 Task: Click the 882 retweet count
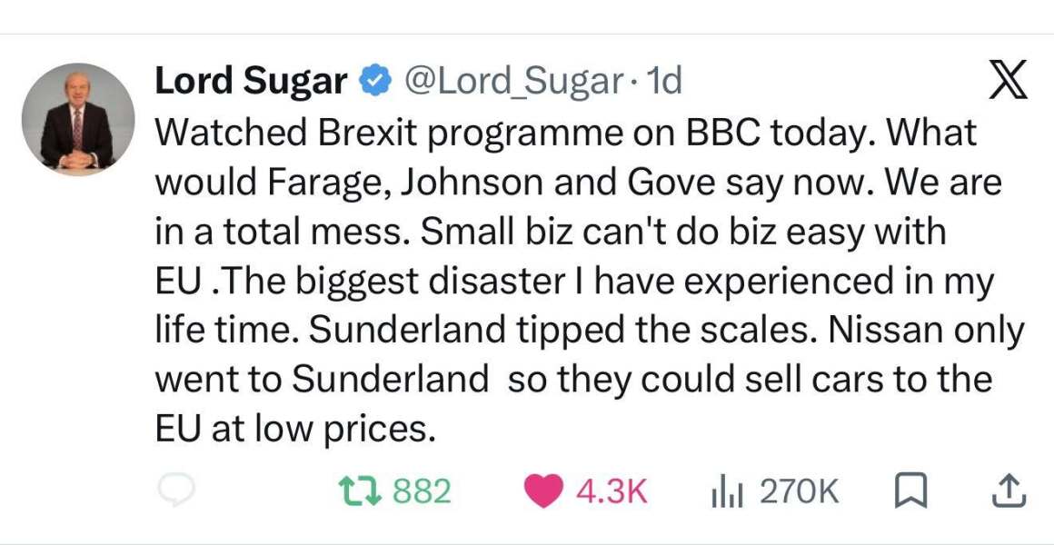tap(421, 492)
